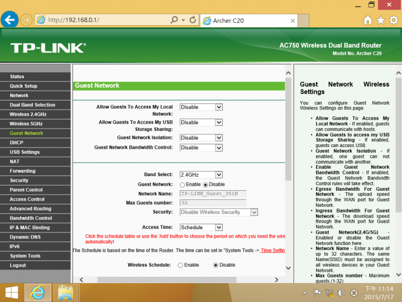402x302 pixels.
Task: Close the Archer C20 tab
Action: 293,21
